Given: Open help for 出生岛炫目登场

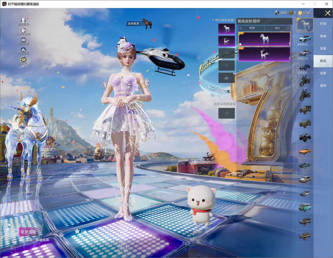Looking at the screenshot, I should point(211,104).
